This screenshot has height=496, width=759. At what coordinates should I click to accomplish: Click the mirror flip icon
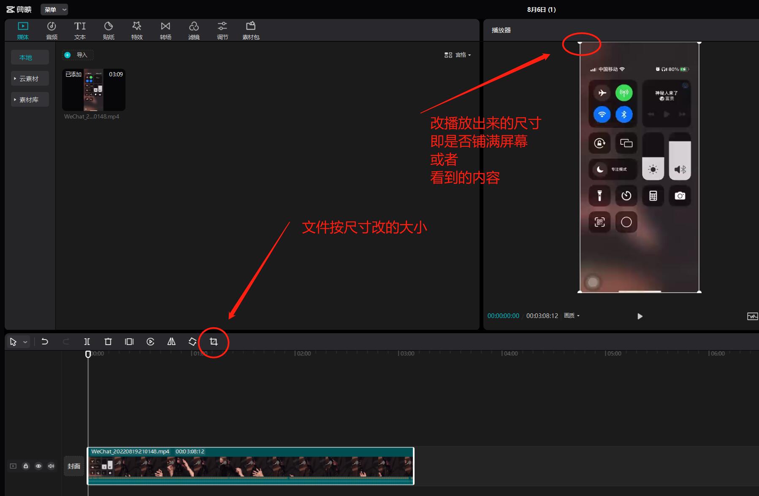[171, 342]
